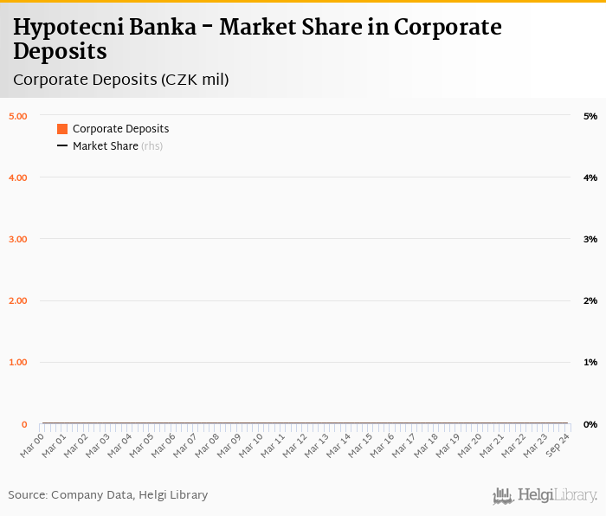
Task: Select the 5.00 left axis label
Action: [x=18, y=116]
